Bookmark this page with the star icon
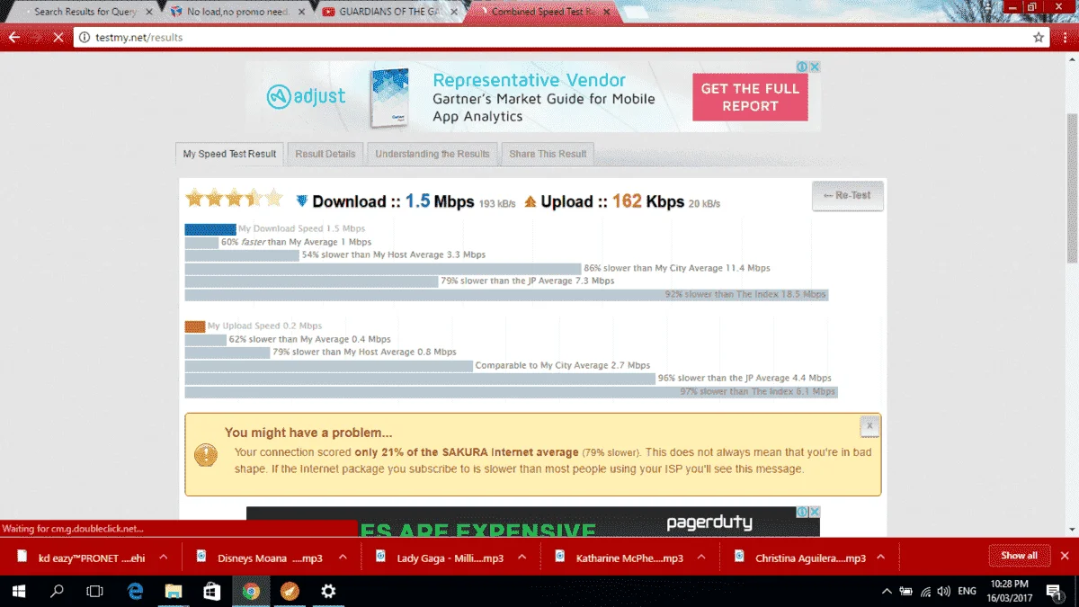Screen dimensions: 1079x607 click(1039, 38)
